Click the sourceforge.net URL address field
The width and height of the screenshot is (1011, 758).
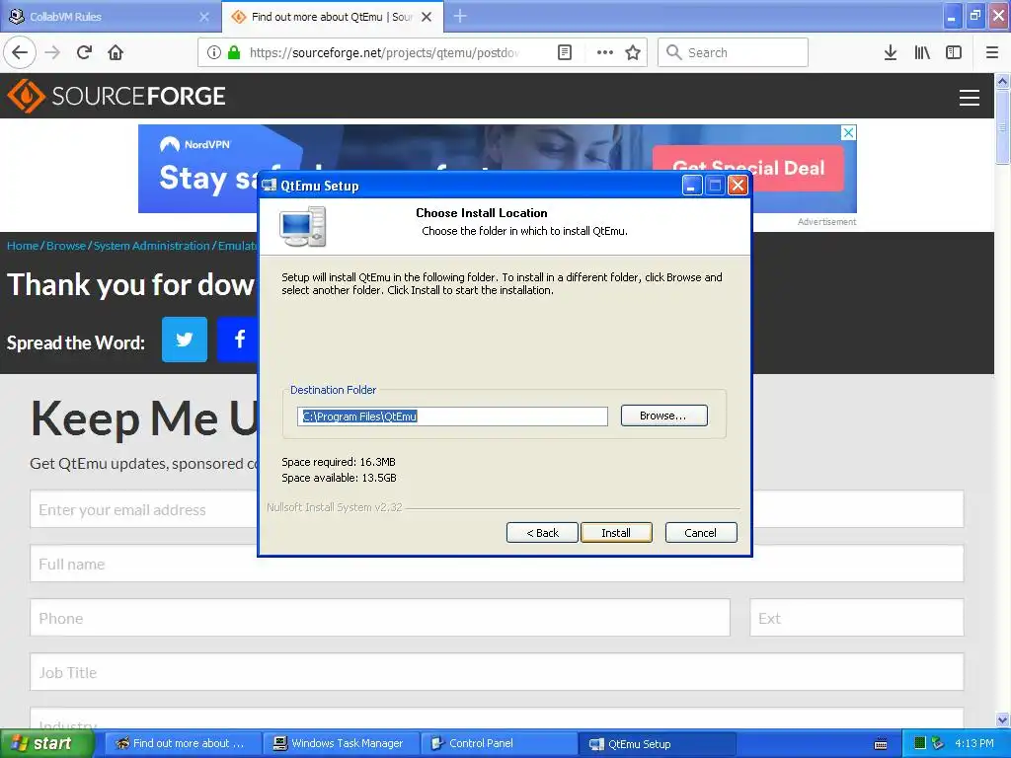point(384,52)
